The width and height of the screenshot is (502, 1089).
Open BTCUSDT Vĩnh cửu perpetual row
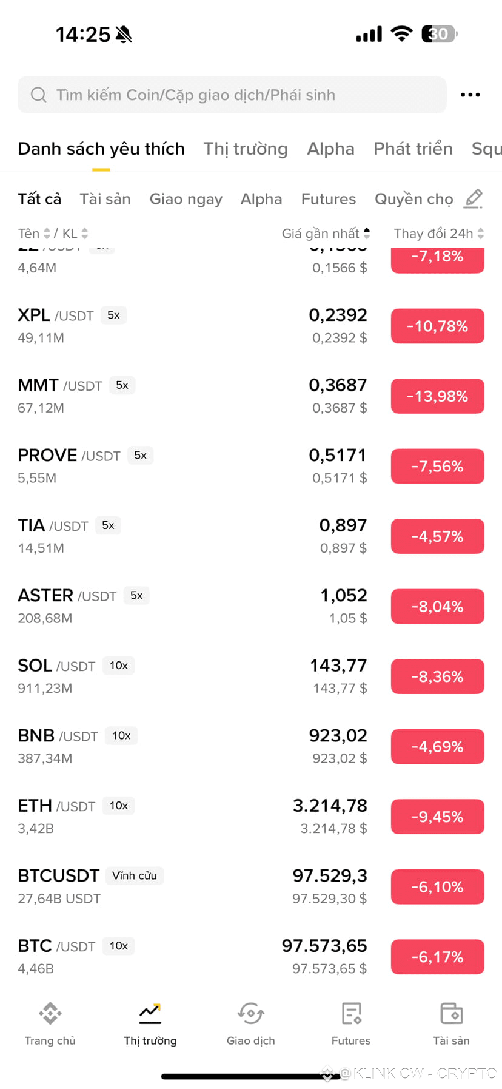tap(251, 886)
